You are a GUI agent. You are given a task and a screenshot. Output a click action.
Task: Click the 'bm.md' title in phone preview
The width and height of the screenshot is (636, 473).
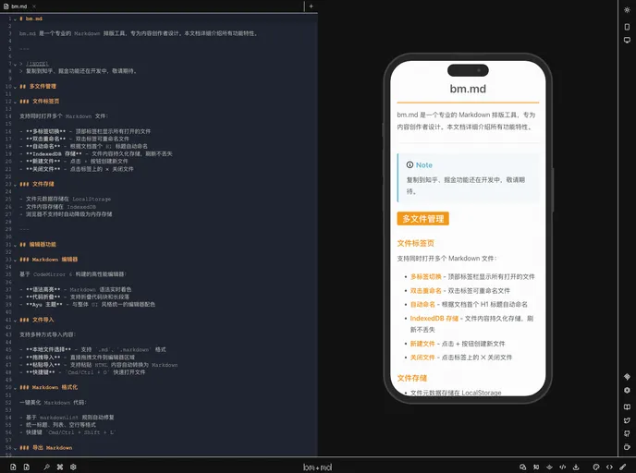[x=468, y=89]
